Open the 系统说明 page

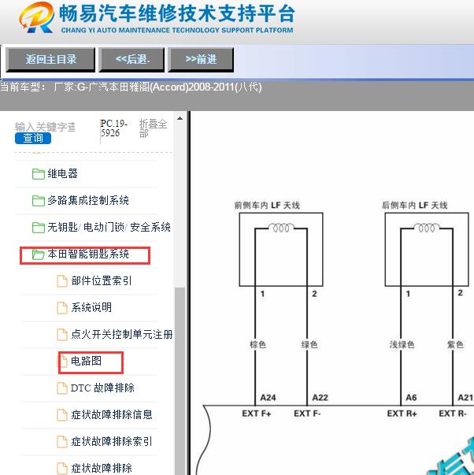91,307
